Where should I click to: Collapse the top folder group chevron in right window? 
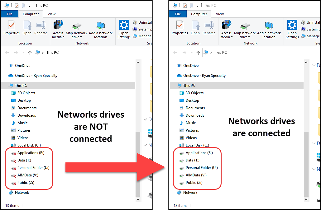(x=314, y=65)
